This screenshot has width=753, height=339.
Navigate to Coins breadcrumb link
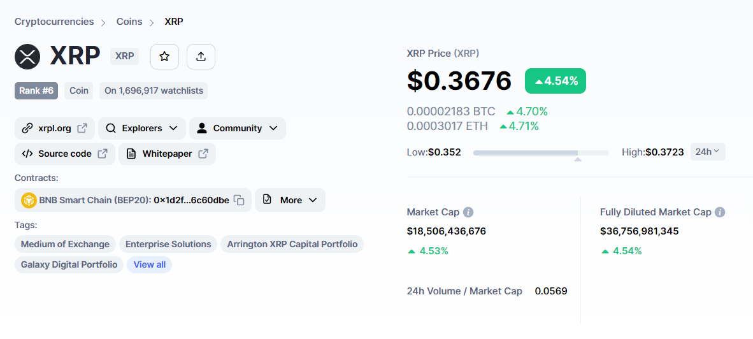click(129, 22)
